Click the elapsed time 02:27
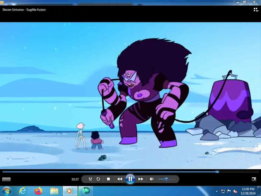The image size is (261, 196). click(75, 179)
